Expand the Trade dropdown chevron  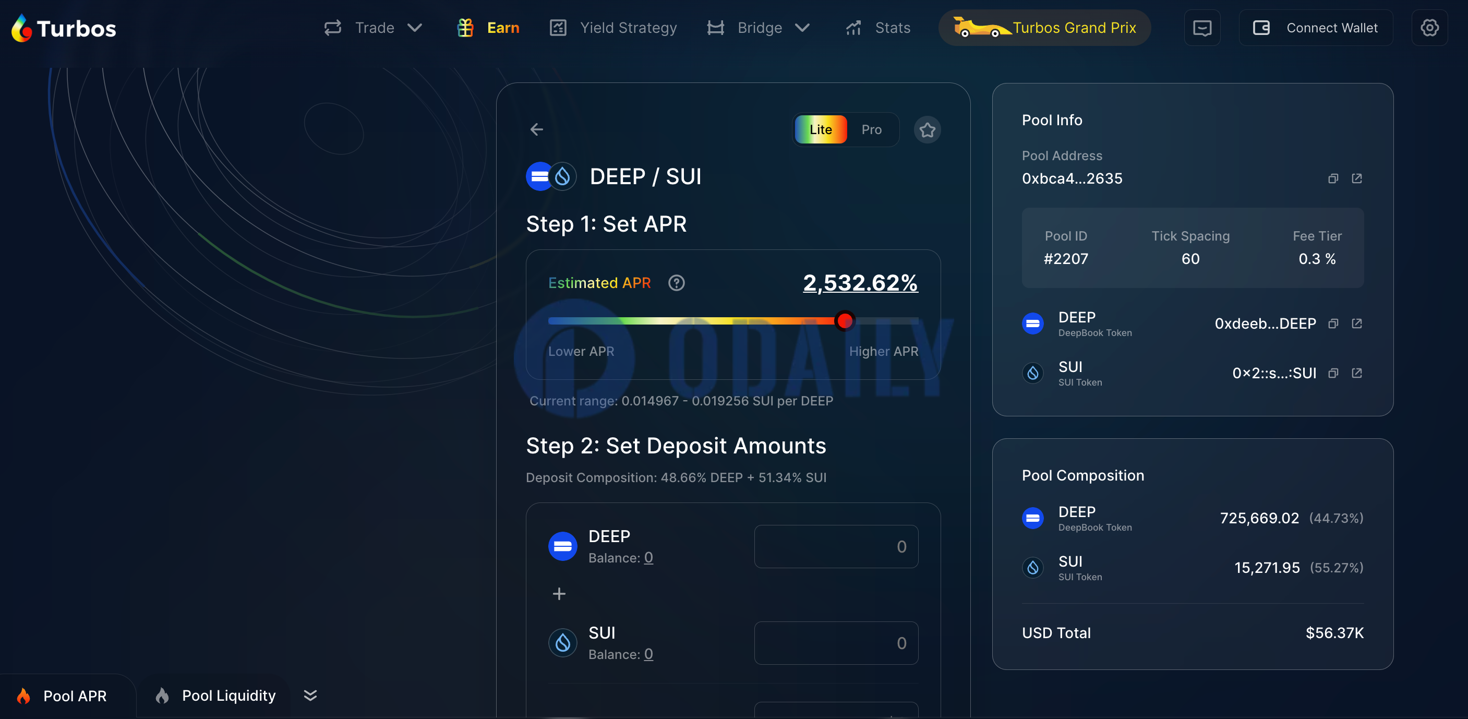(x=415, y=28)
